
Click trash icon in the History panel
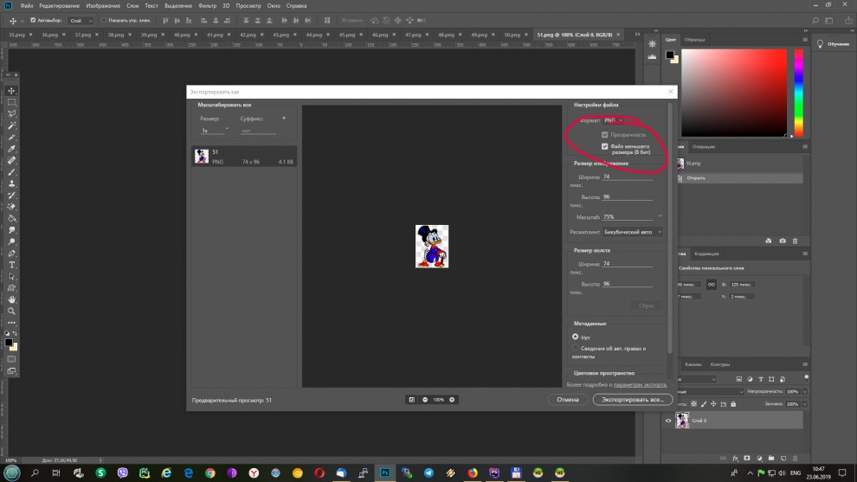[x=796, y=241]
